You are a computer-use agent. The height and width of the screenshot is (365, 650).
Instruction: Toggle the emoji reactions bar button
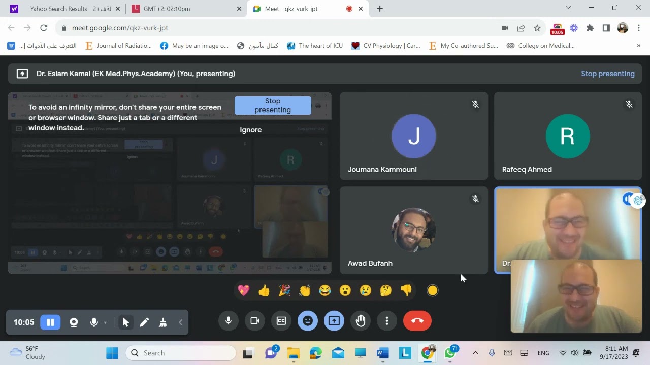[308, 321]
